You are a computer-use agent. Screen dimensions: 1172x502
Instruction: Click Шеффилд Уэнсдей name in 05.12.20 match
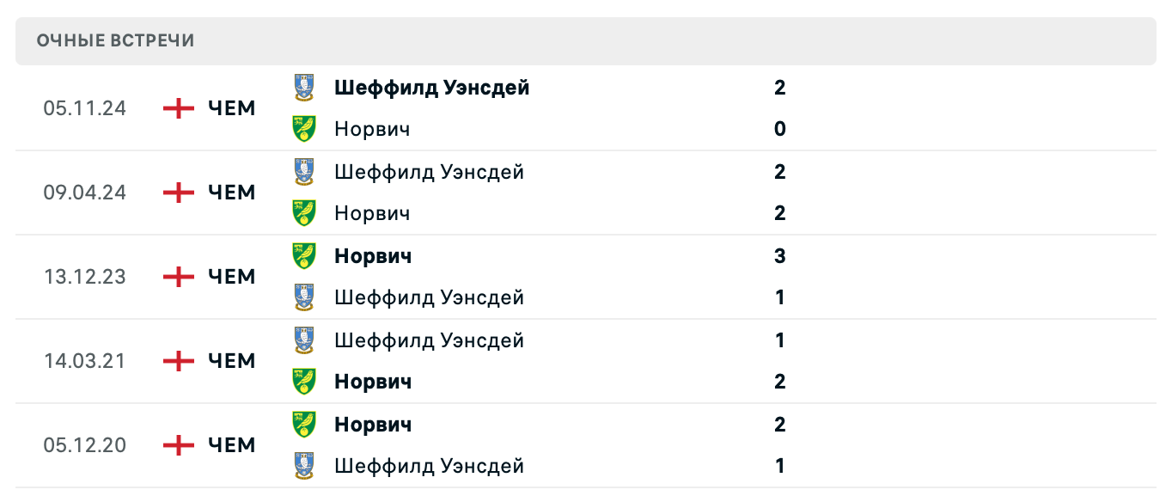pyautogui.click(x=429, y=466)
